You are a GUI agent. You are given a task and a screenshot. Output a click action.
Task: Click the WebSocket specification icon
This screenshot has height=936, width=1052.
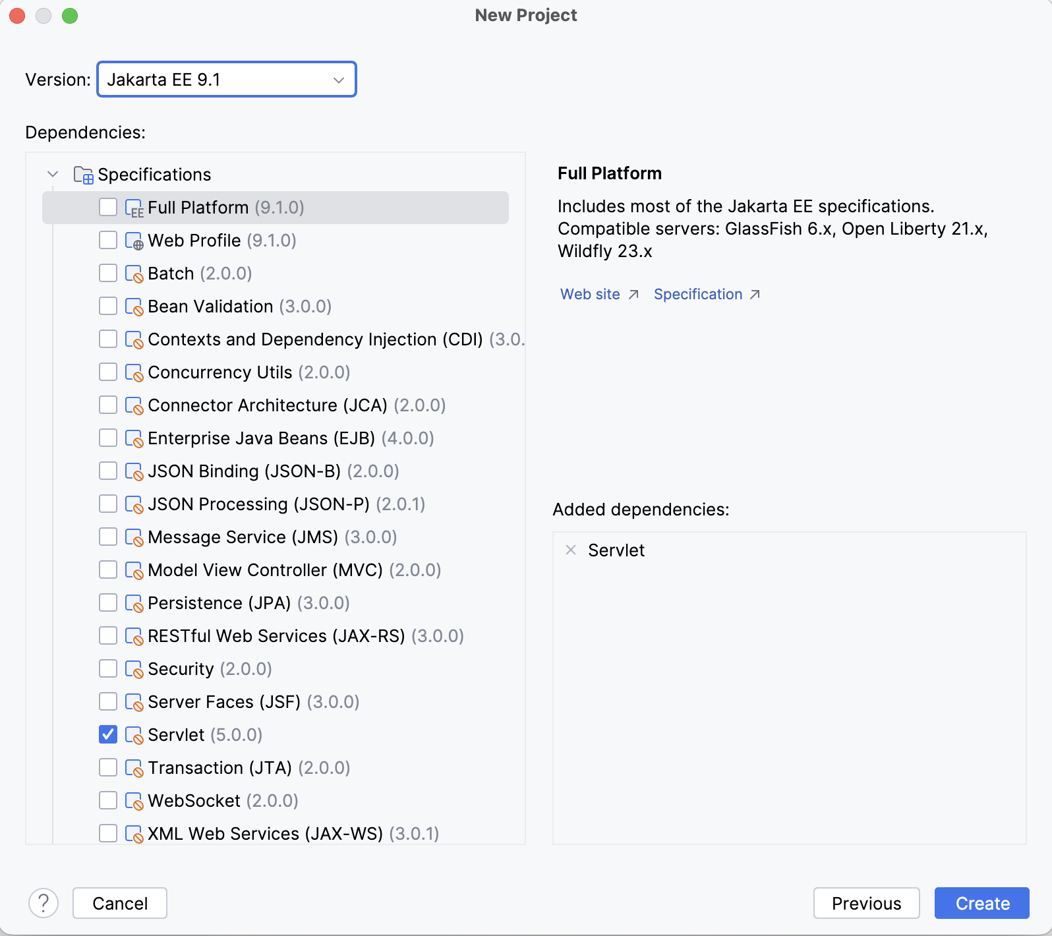[x=134, y=802]
